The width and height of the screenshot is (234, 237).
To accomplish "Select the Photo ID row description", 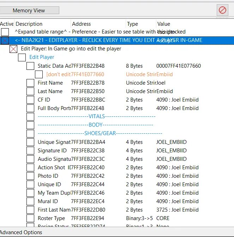I will 48,176.
